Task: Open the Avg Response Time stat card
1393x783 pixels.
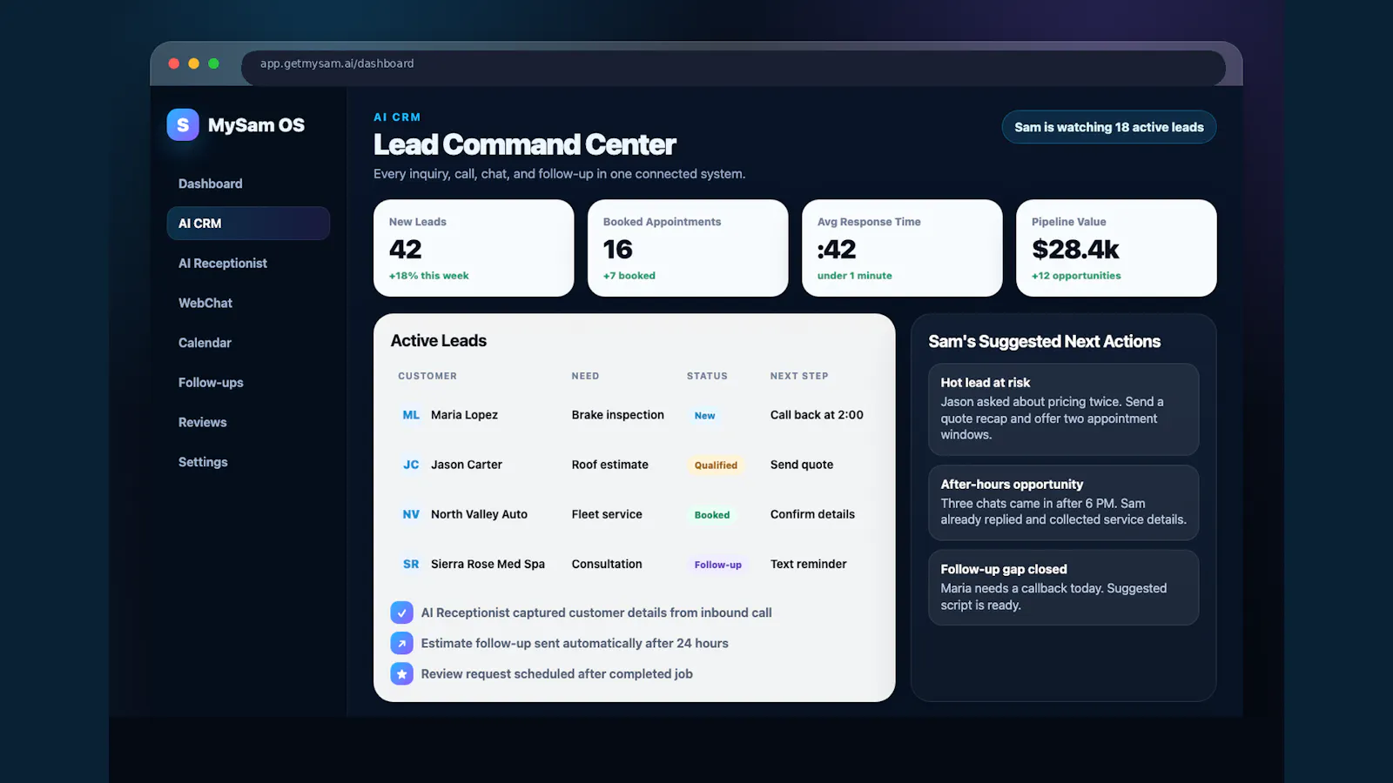Action: (x=902, y=248)
